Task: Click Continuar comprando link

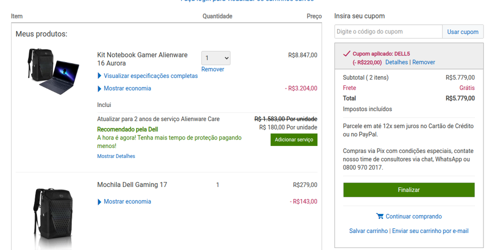Action: pos(413,216)
